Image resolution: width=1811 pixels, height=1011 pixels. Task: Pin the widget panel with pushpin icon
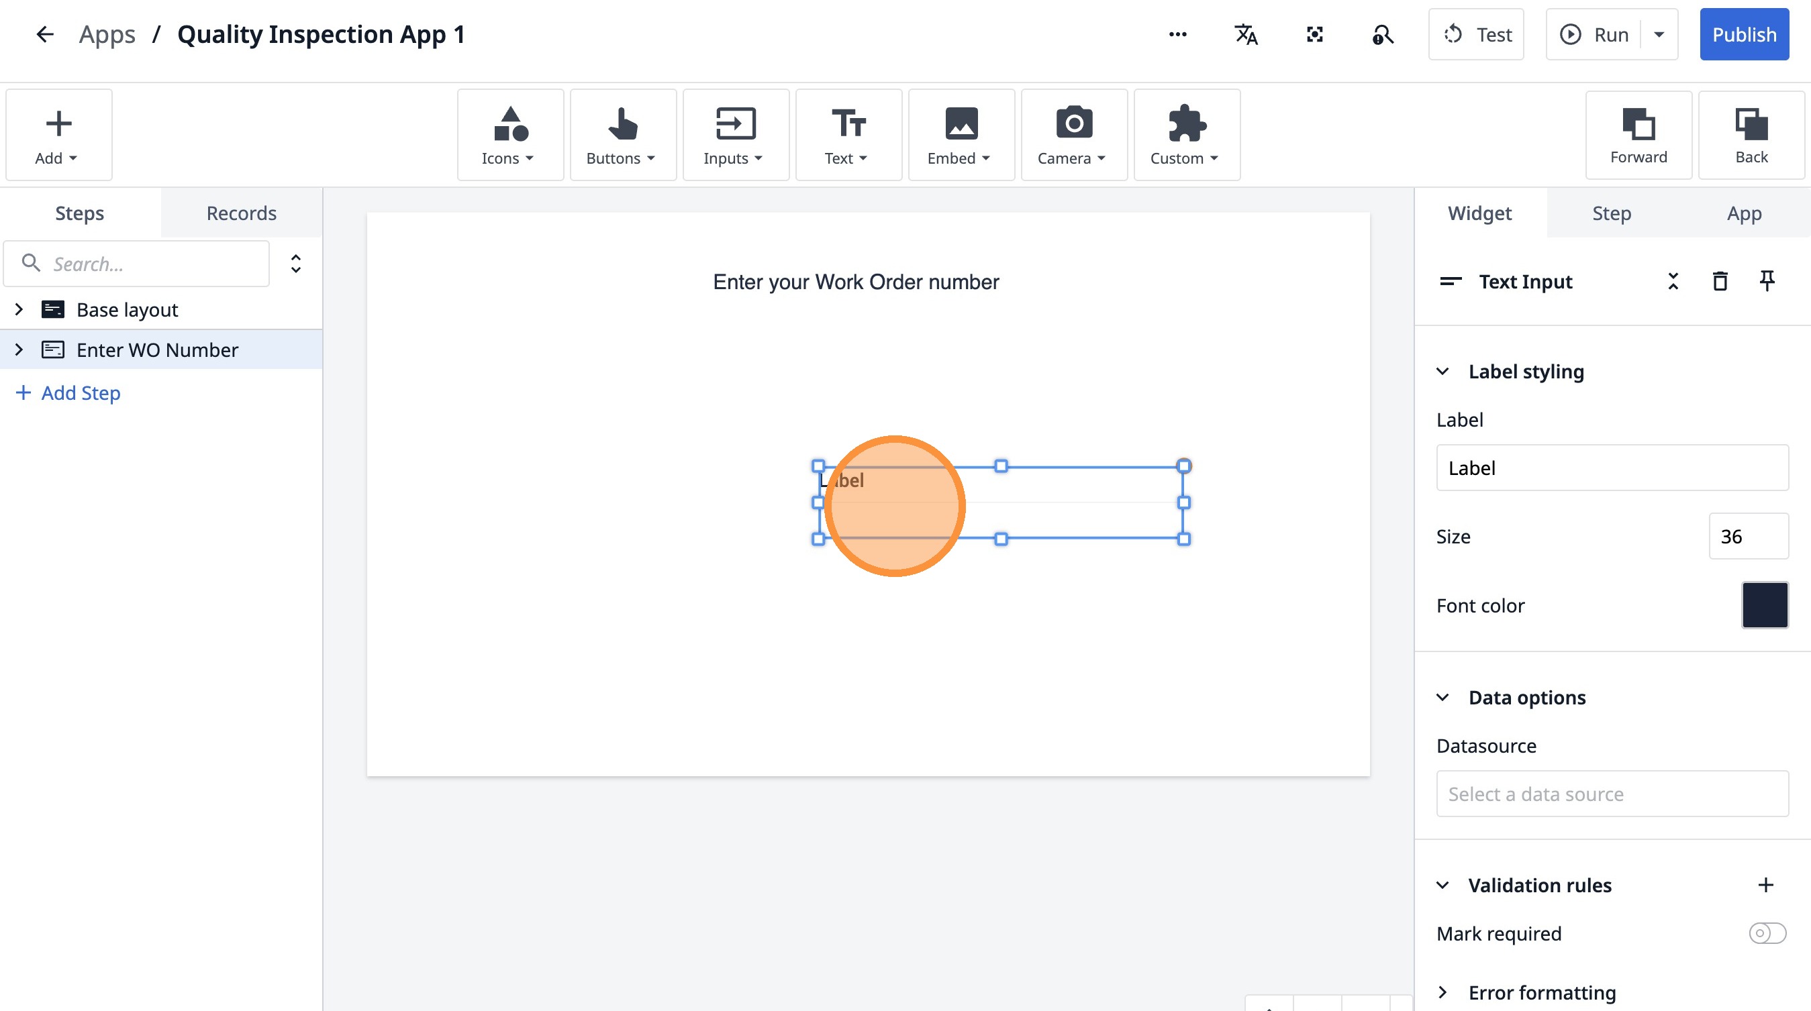(x=1767, y=281)
